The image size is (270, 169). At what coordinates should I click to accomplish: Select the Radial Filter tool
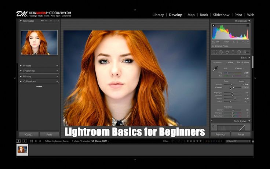[x=239, y=52]
